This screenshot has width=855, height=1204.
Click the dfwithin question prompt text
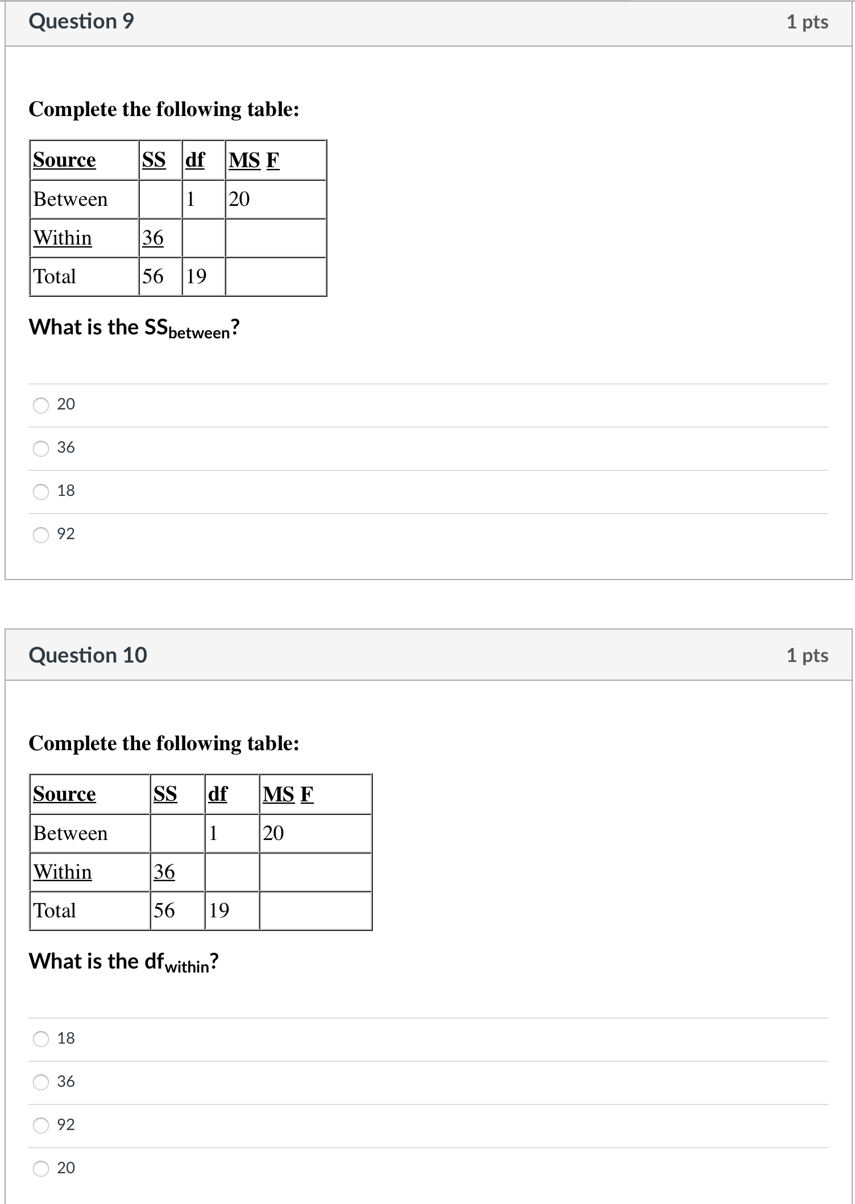124,962
